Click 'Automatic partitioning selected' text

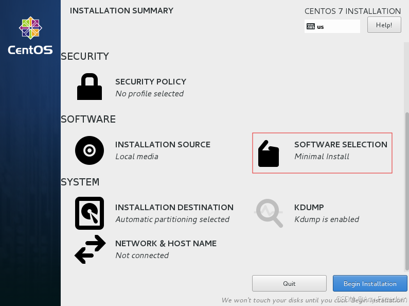(172, 219)
